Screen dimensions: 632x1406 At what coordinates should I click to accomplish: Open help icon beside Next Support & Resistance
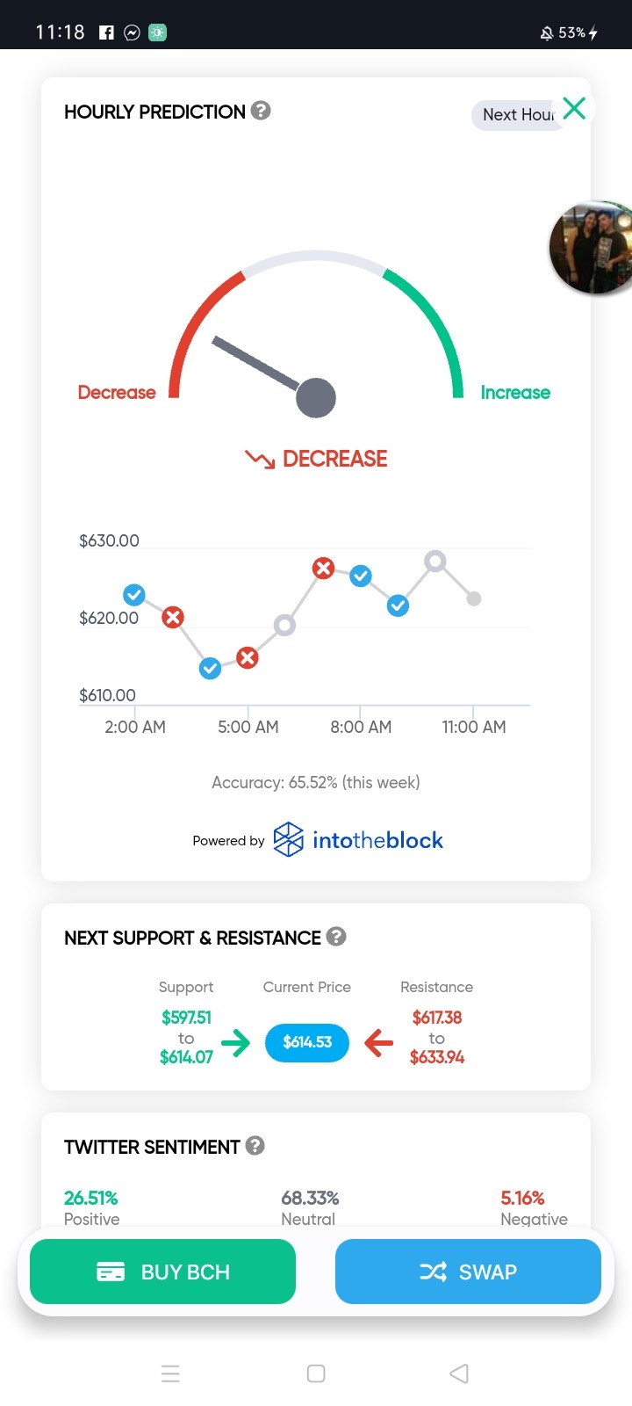(336, 937)
